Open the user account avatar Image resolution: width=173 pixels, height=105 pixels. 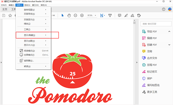170,9
